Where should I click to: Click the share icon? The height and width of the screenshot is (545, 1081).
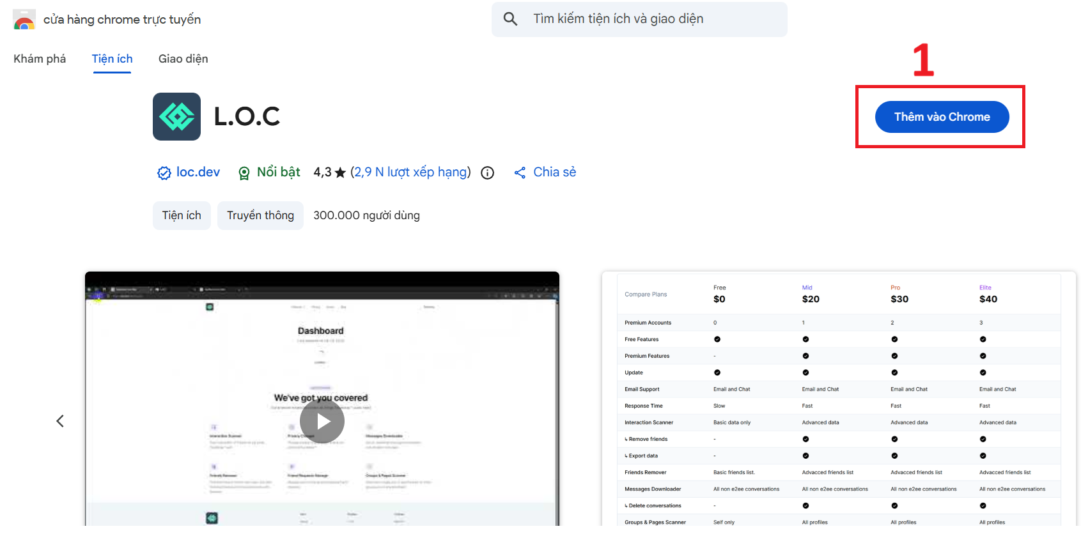coord(520,173)
